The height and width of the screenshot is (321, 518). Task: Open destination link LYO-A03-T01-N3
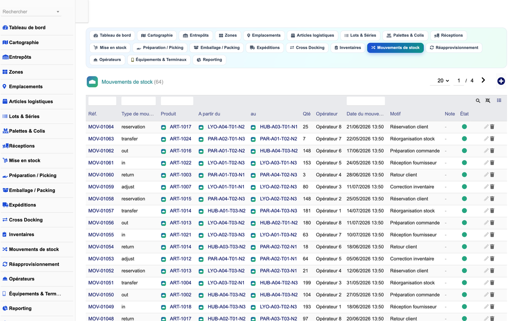tap(278, 163)
